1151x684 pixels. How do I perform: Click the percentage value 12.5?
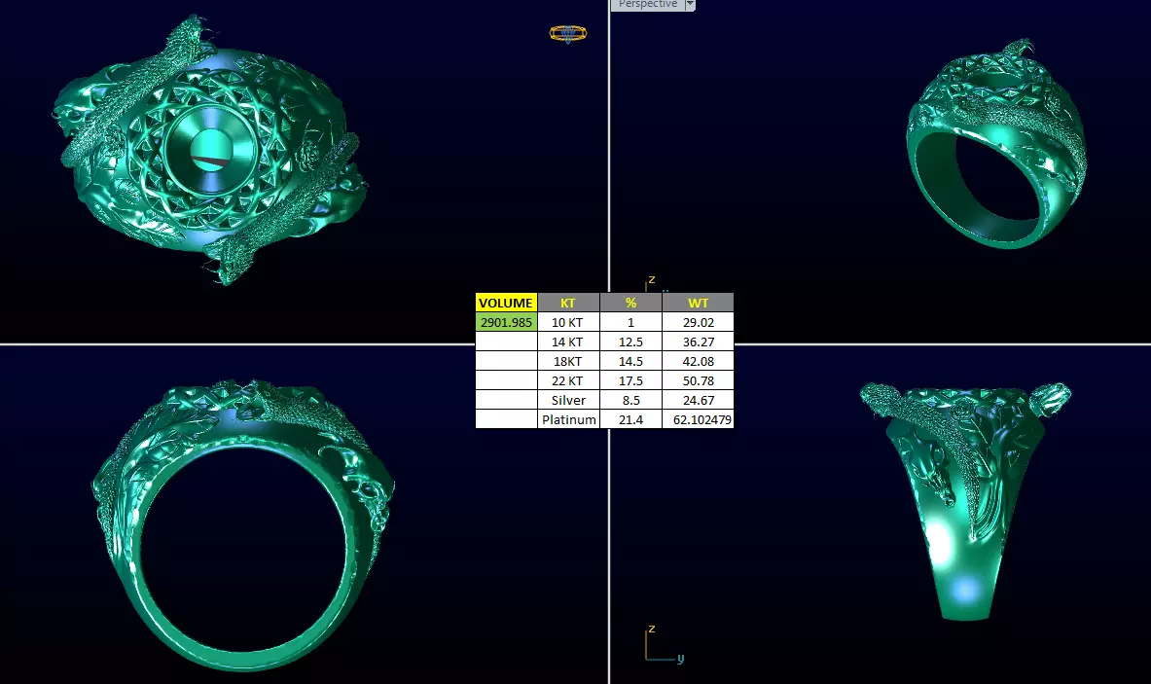[630, 342]
